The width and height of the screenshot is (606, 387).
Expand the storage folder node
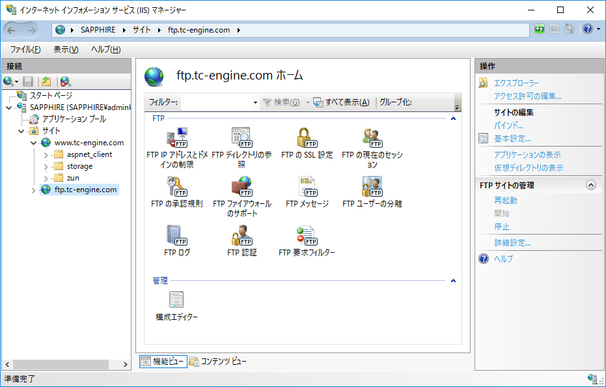46,167
